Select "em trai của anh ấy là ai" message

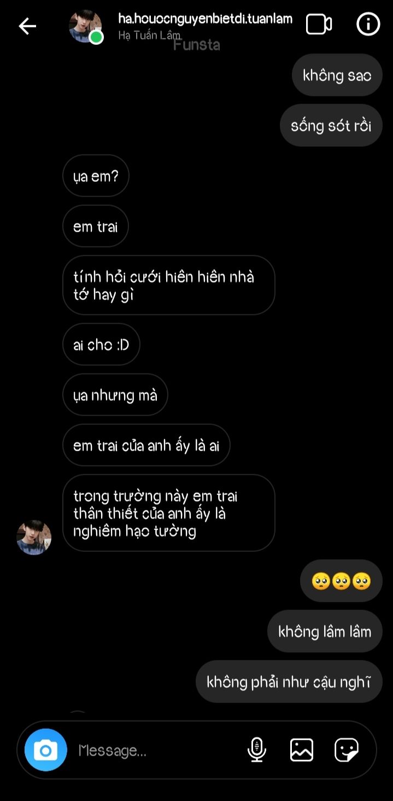(146, 445)
